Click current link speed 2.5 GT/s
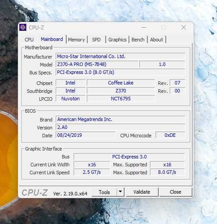 click(92, 173)
